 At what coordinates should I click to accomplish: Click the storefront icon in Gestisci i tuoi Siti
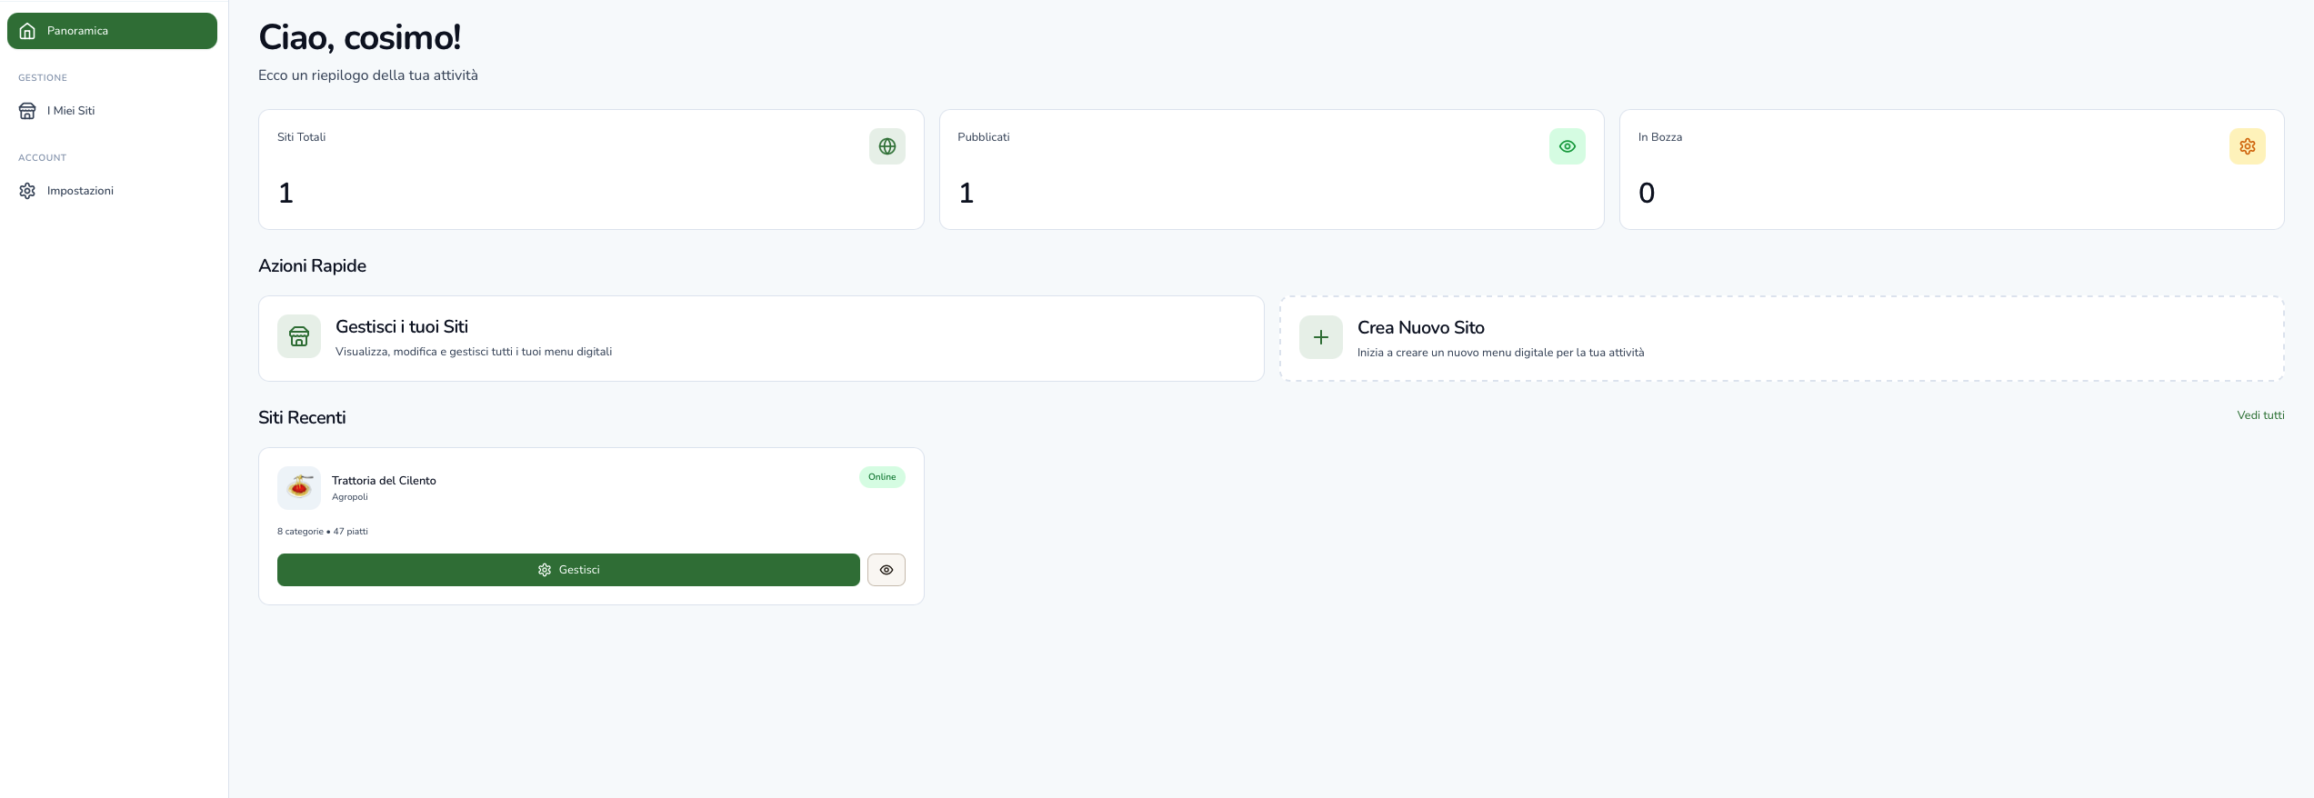pos(299,337)
